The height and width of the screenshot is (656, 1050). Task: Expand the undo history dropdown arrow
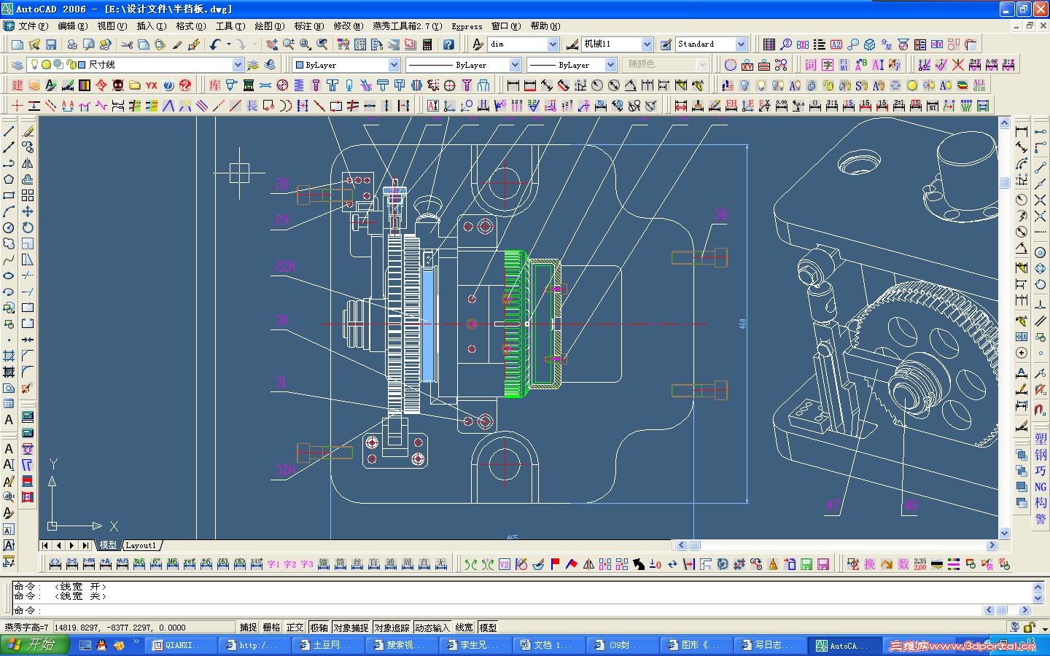[229, 44]
